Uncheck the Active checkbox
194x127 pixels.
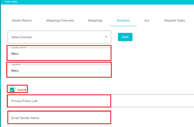click(x=12, y=90)
